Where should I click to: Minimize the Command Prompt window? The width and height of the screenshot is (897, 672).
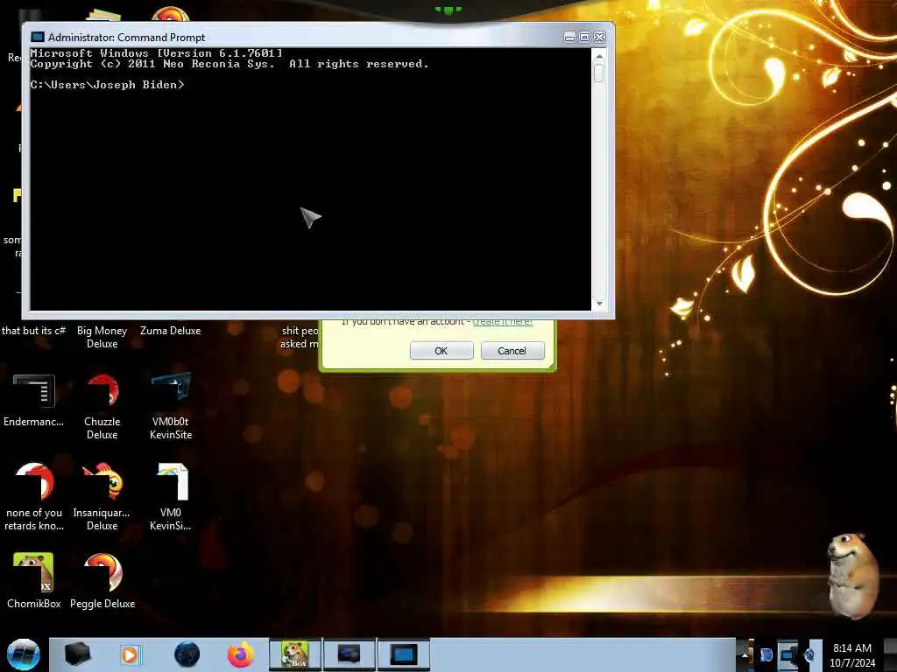[569, 37]
